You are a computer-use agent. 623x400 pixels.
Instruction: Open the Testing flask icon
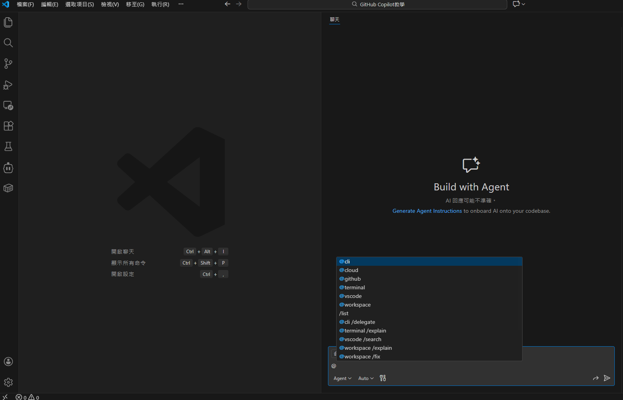point(8,147)
